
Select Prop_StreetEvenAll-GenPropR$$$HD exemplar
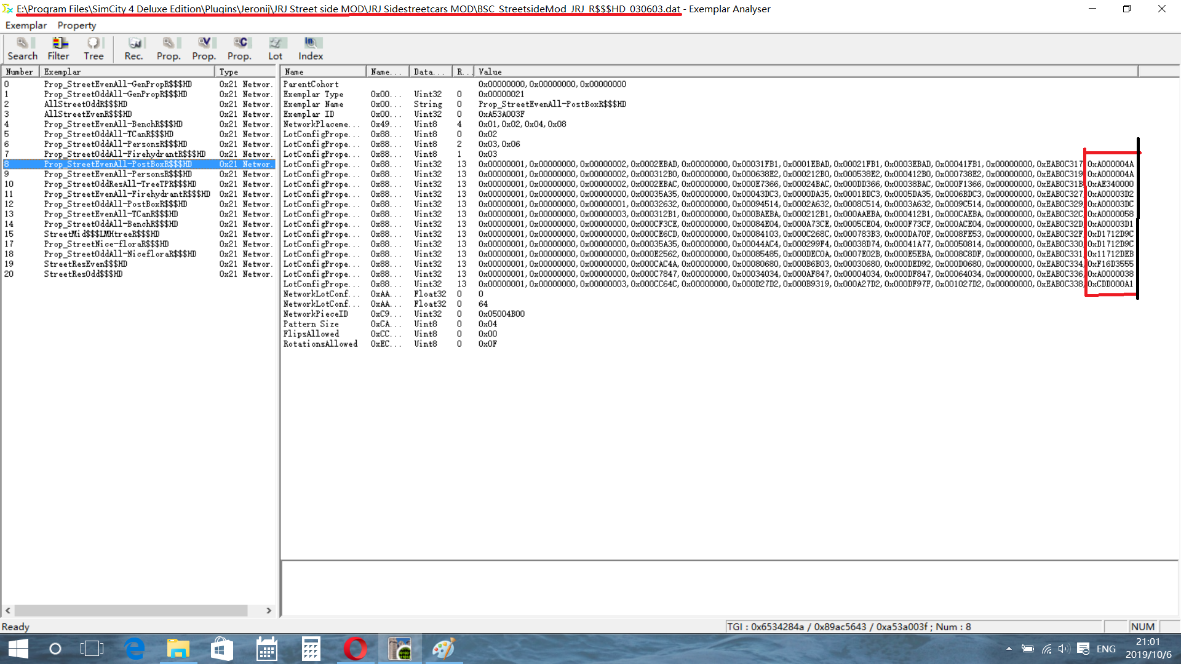138,84
